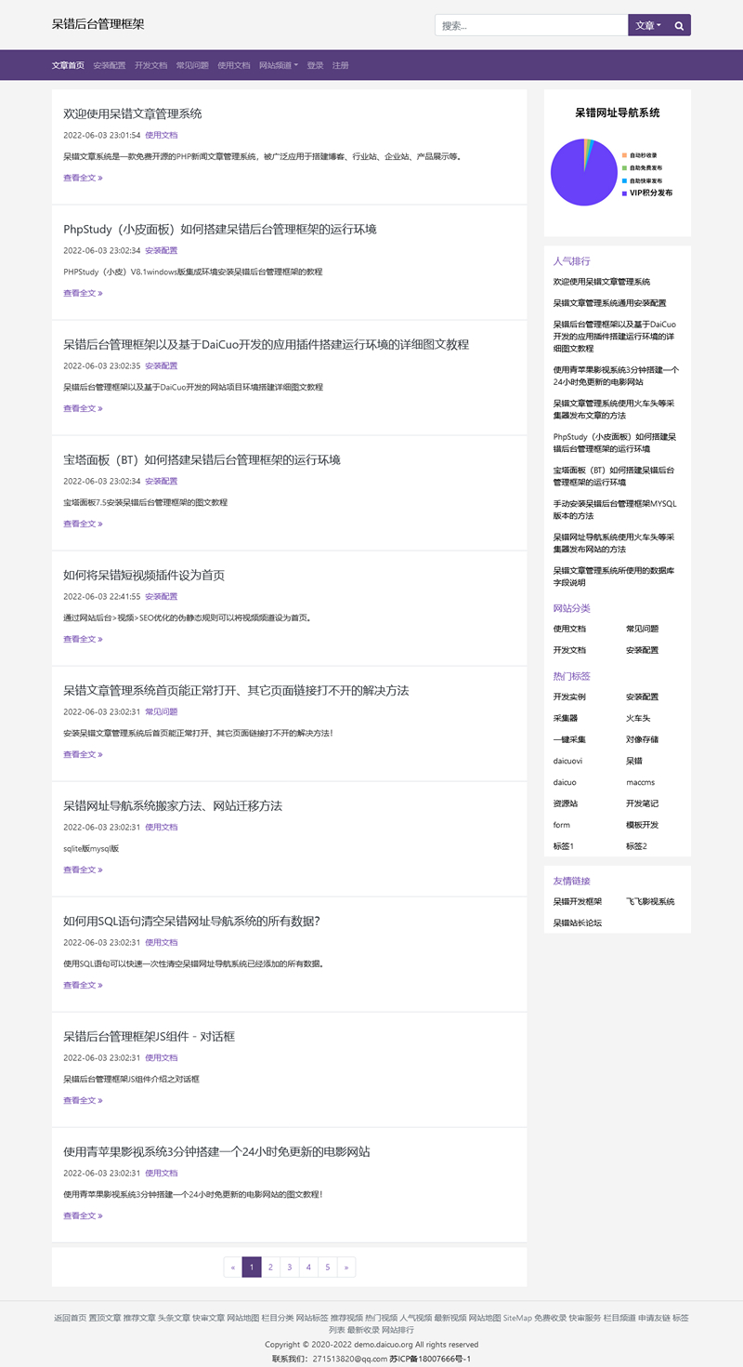The height and width of the screenshot is (1367, 743).
Task: Click the 登录 link
Action: 315,65
